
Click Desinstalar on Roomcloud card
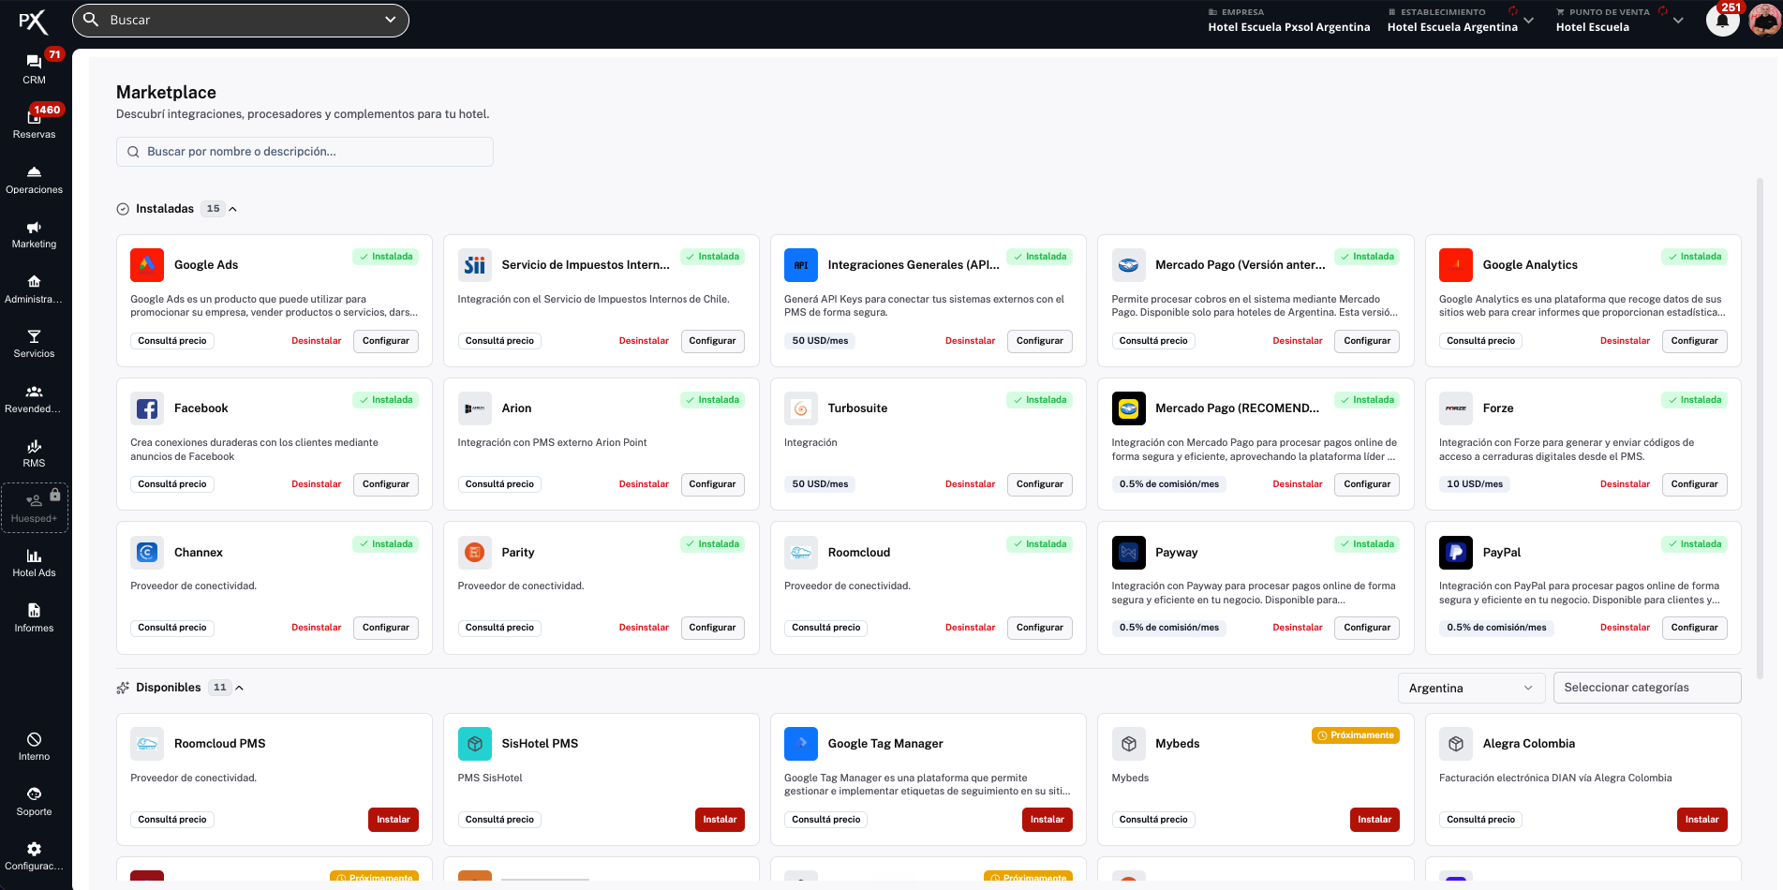[x=971, y=628]
